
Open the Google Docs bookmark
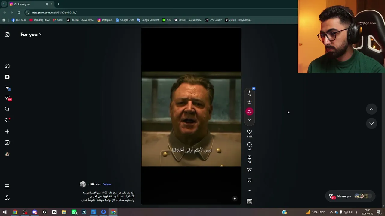pos(125,20)
